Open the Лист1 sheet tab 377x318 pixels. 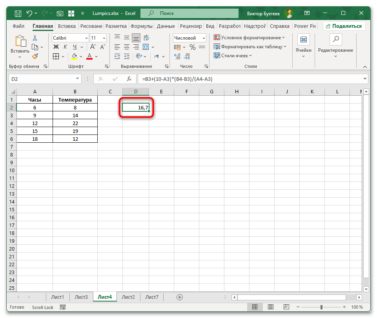click(x=57, y=297)
